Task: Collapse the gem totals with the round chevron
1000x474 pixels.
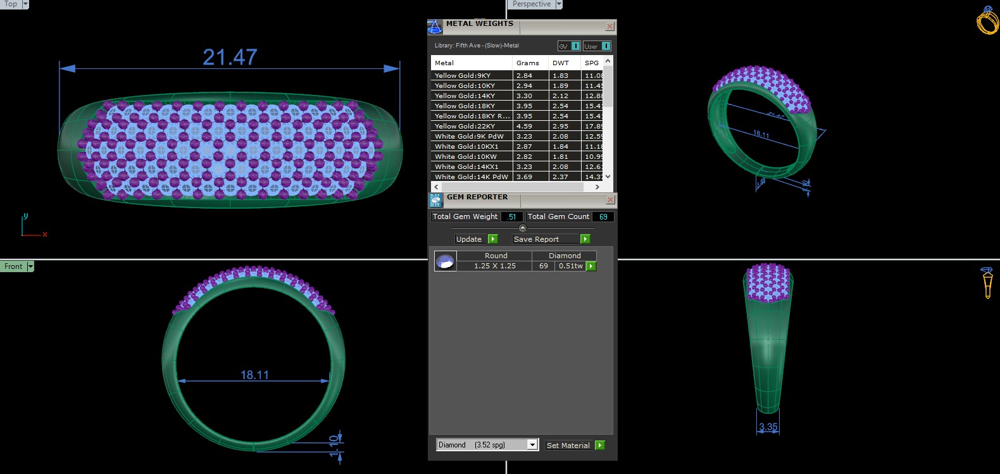Action: [522, 228]
